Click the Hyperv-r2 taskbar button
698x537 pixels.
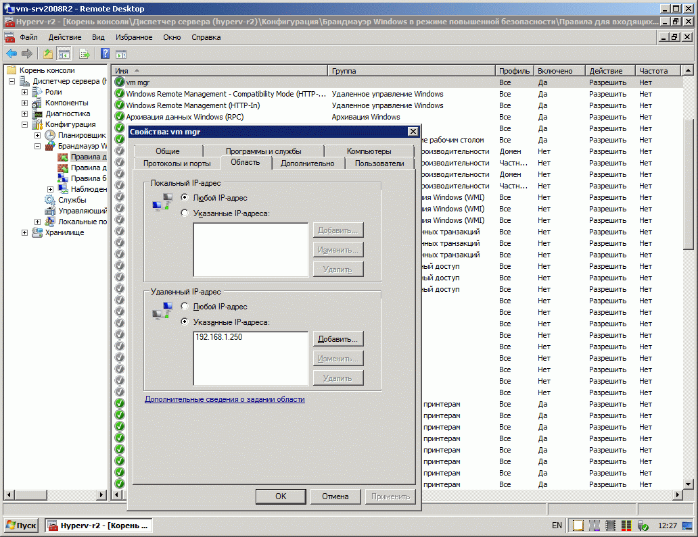(98, 526)
